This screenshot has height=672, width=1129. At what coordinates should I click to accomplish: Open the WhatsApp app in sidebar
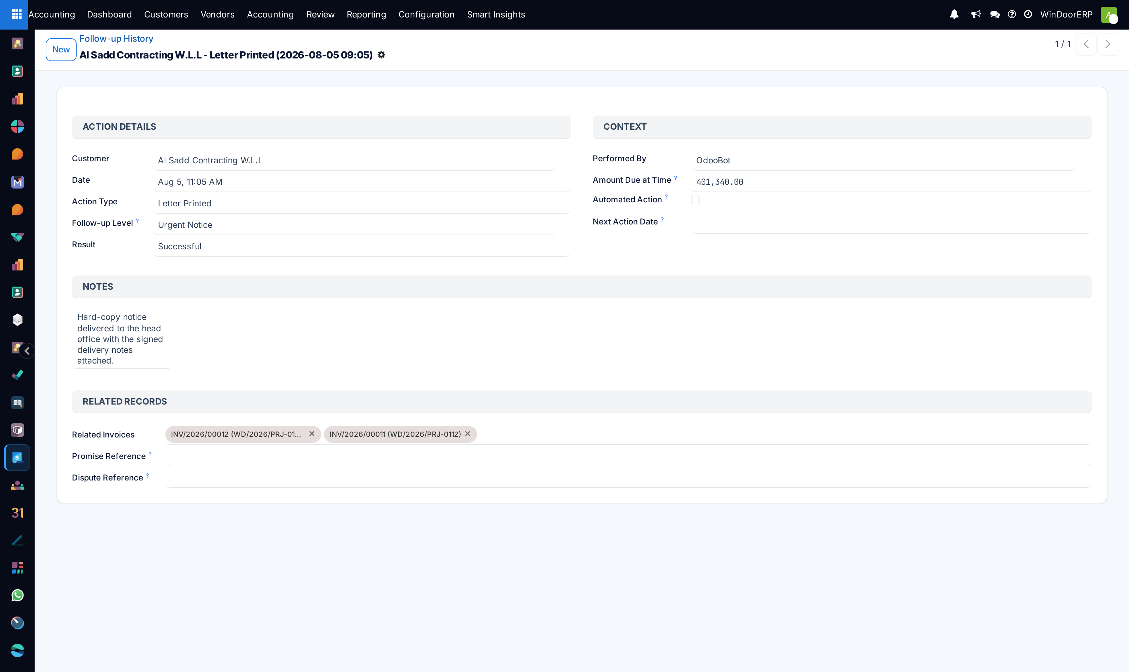17,595
